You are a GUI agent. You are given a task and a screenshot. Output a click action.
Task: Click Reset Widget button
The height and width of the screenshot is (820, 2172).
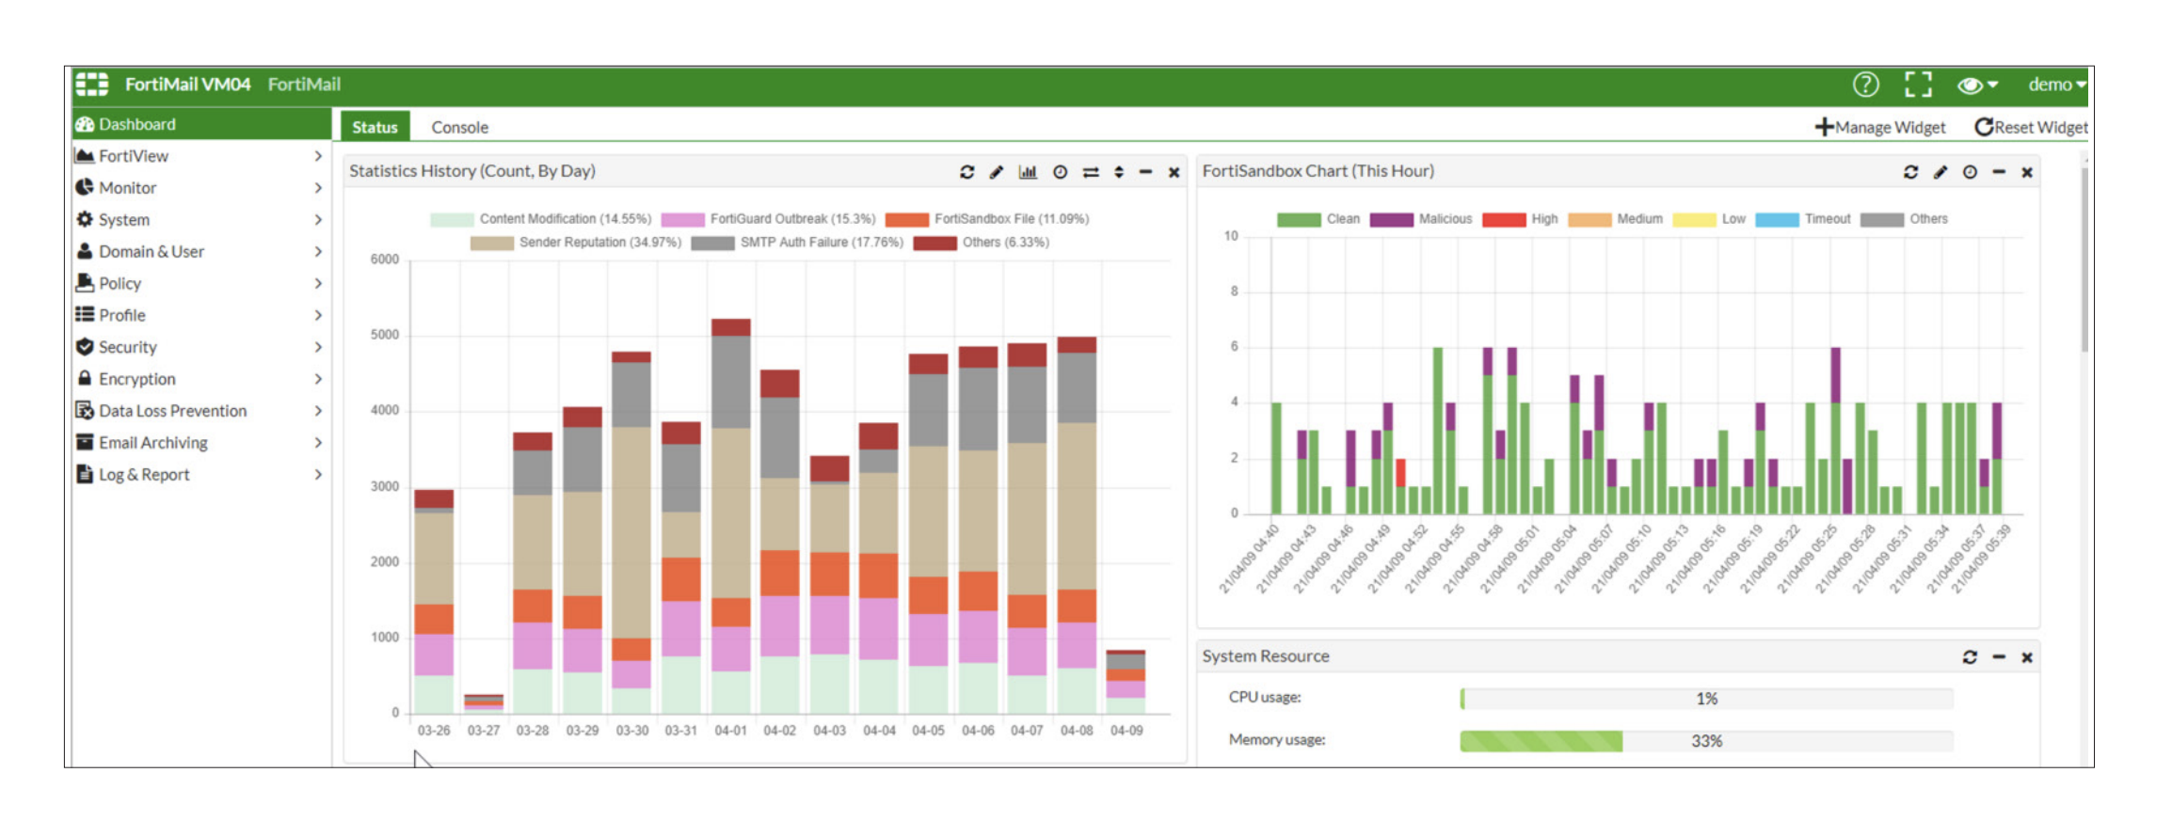click(x=2031, y=127)
